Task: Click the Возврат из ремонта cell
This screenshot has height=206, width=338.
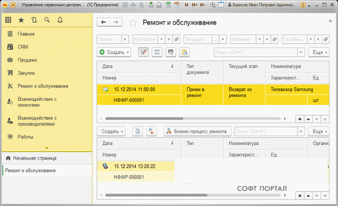Action: click(x=244, y=95)
